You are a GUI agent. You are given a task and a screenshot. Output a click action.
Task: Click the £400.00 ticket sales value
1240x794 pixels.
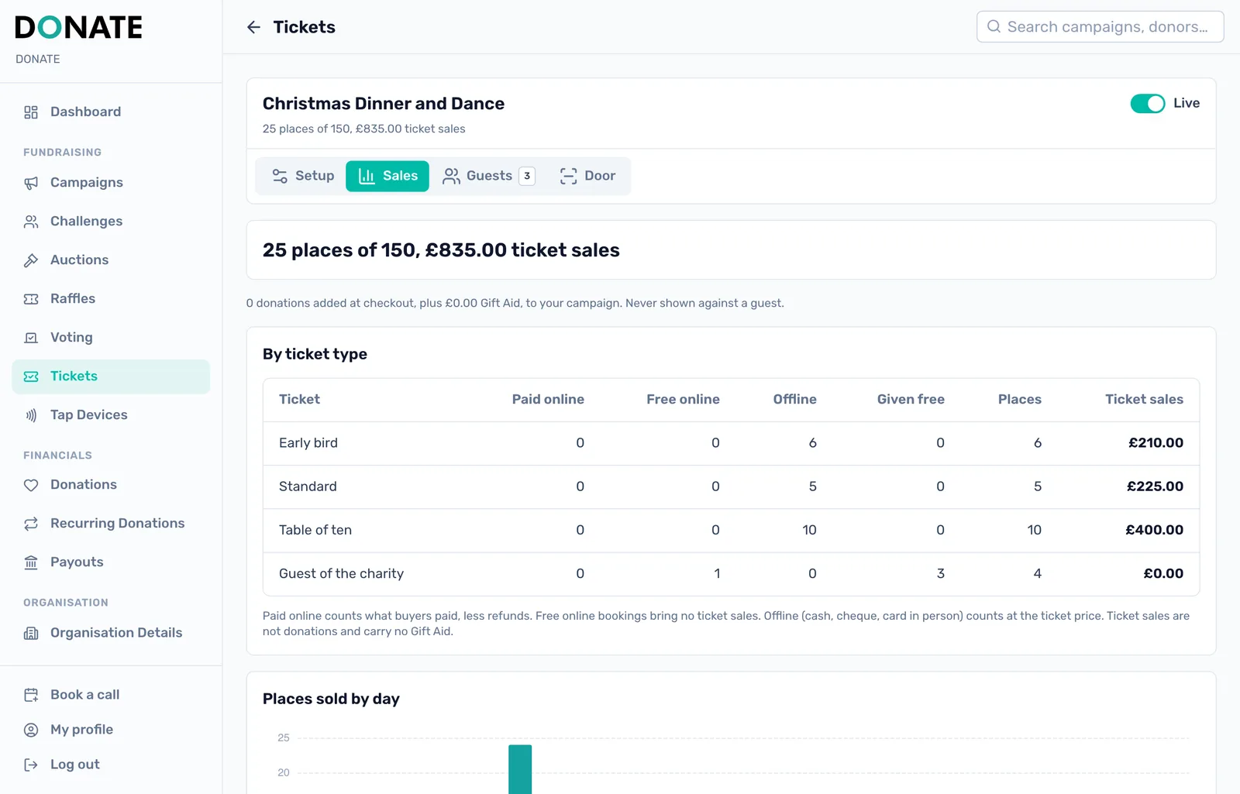click(1154, 530)
